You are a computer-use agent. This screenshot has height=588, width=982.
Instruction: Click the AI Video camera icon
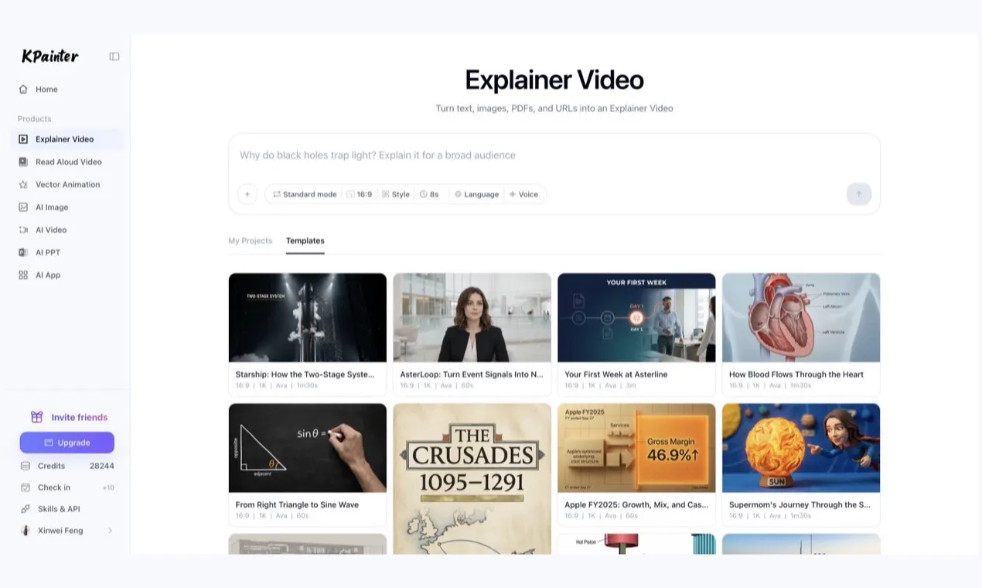(23, 230)
